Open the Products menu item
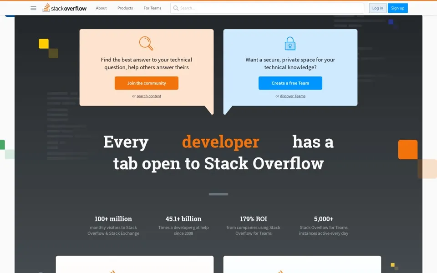The image size is (437, 273). point(125,8)
